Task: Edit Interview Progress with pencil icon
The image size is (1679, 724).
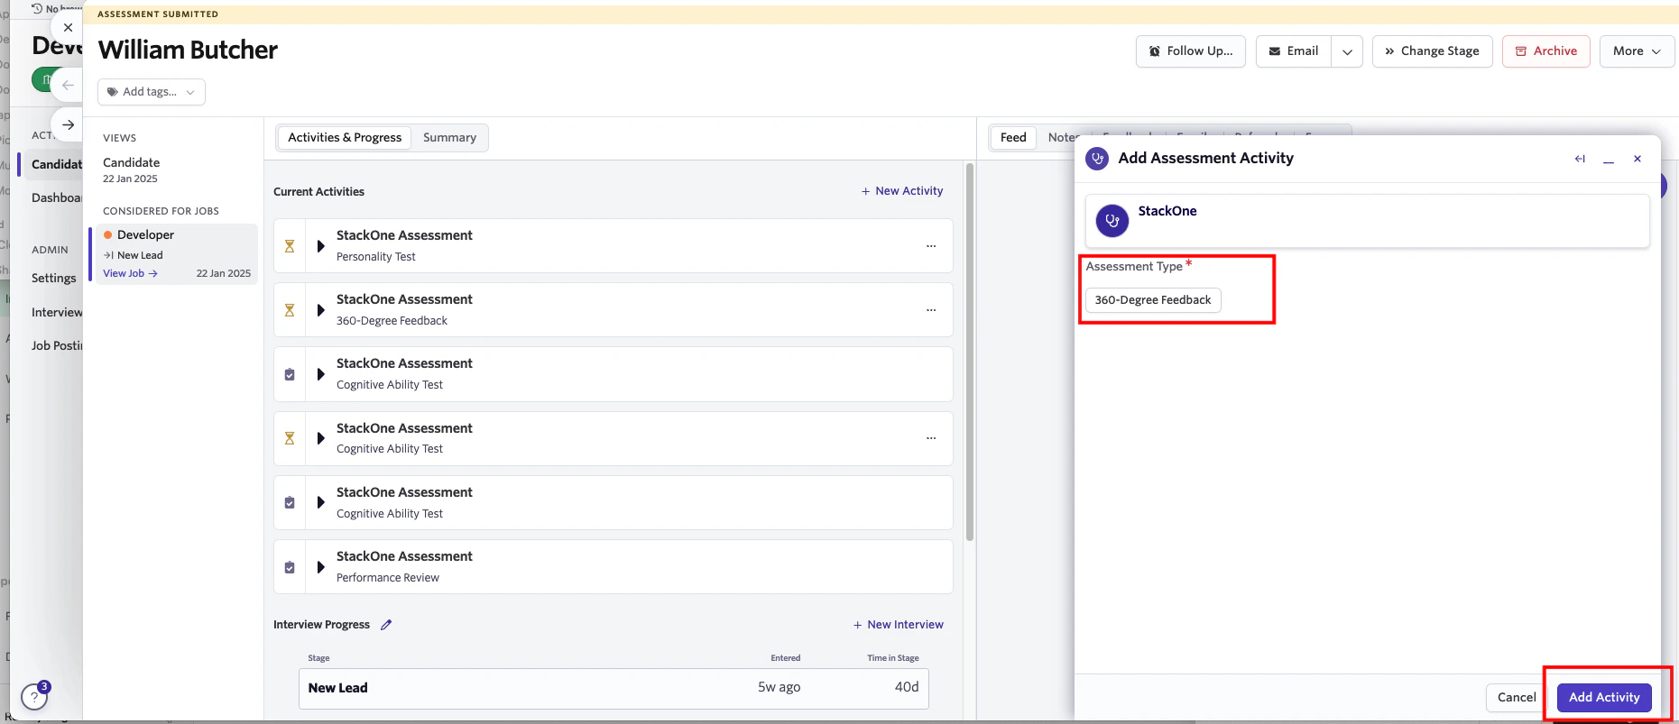Action: click(386, 625)
